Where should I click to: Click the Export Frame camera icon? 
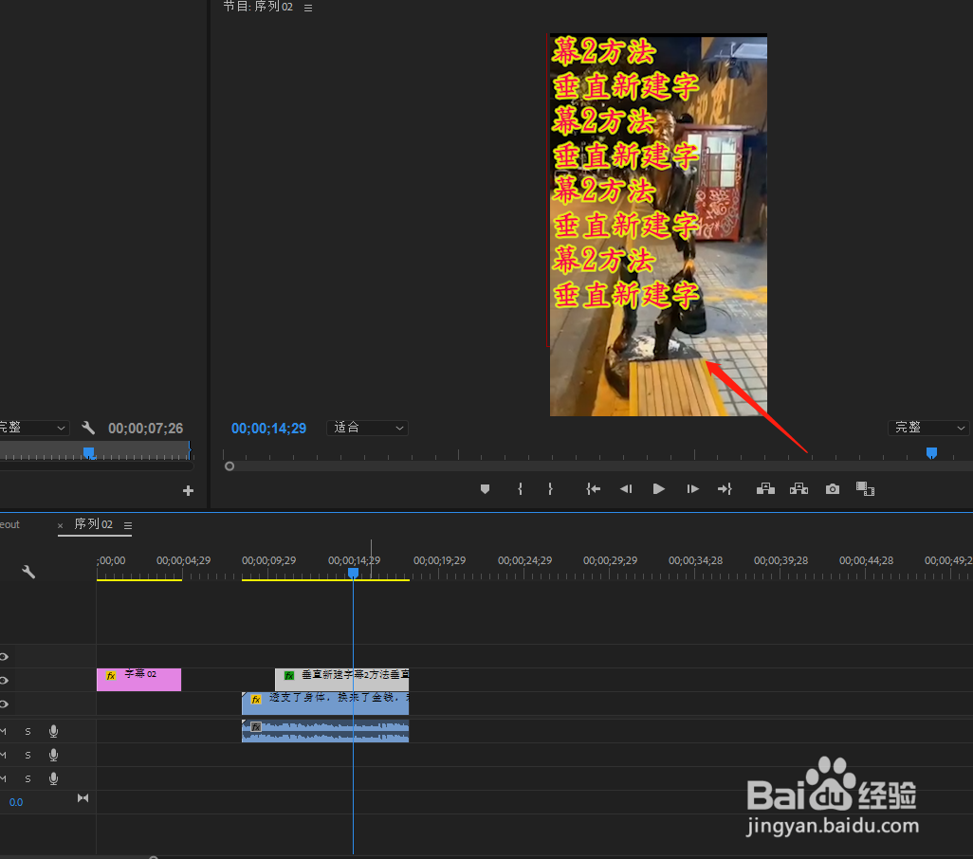(832, 488)
